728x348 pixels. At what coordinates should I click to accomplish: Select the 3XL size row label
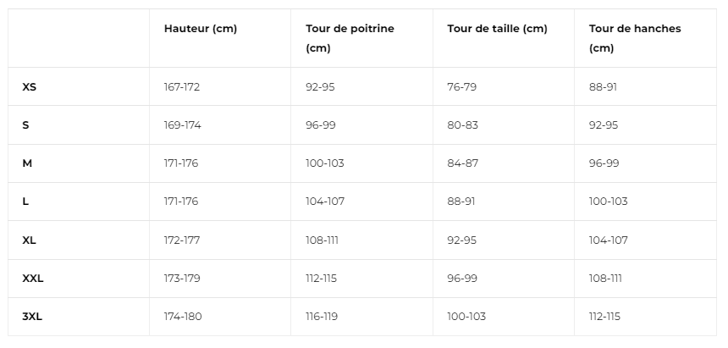[32, 317]
